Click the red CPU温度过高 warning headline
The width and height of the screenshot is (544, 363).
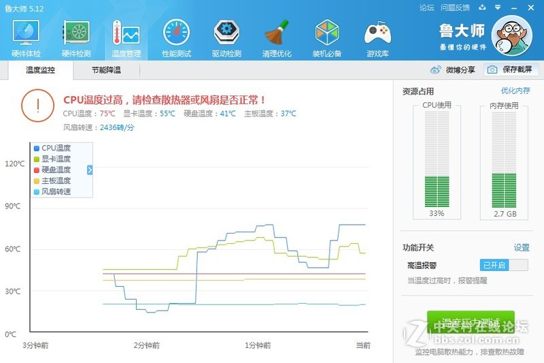point(165,100)
